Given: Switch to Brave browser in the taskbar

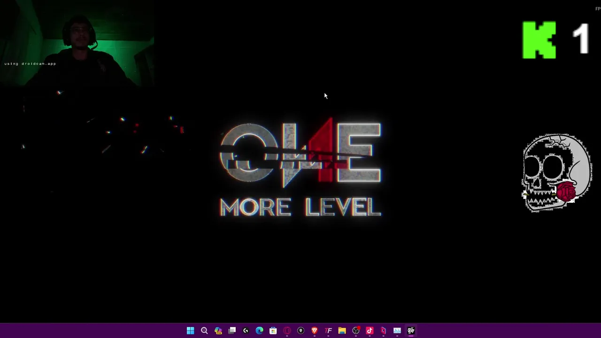Looking at the screenshot, I should pos(315,330).
